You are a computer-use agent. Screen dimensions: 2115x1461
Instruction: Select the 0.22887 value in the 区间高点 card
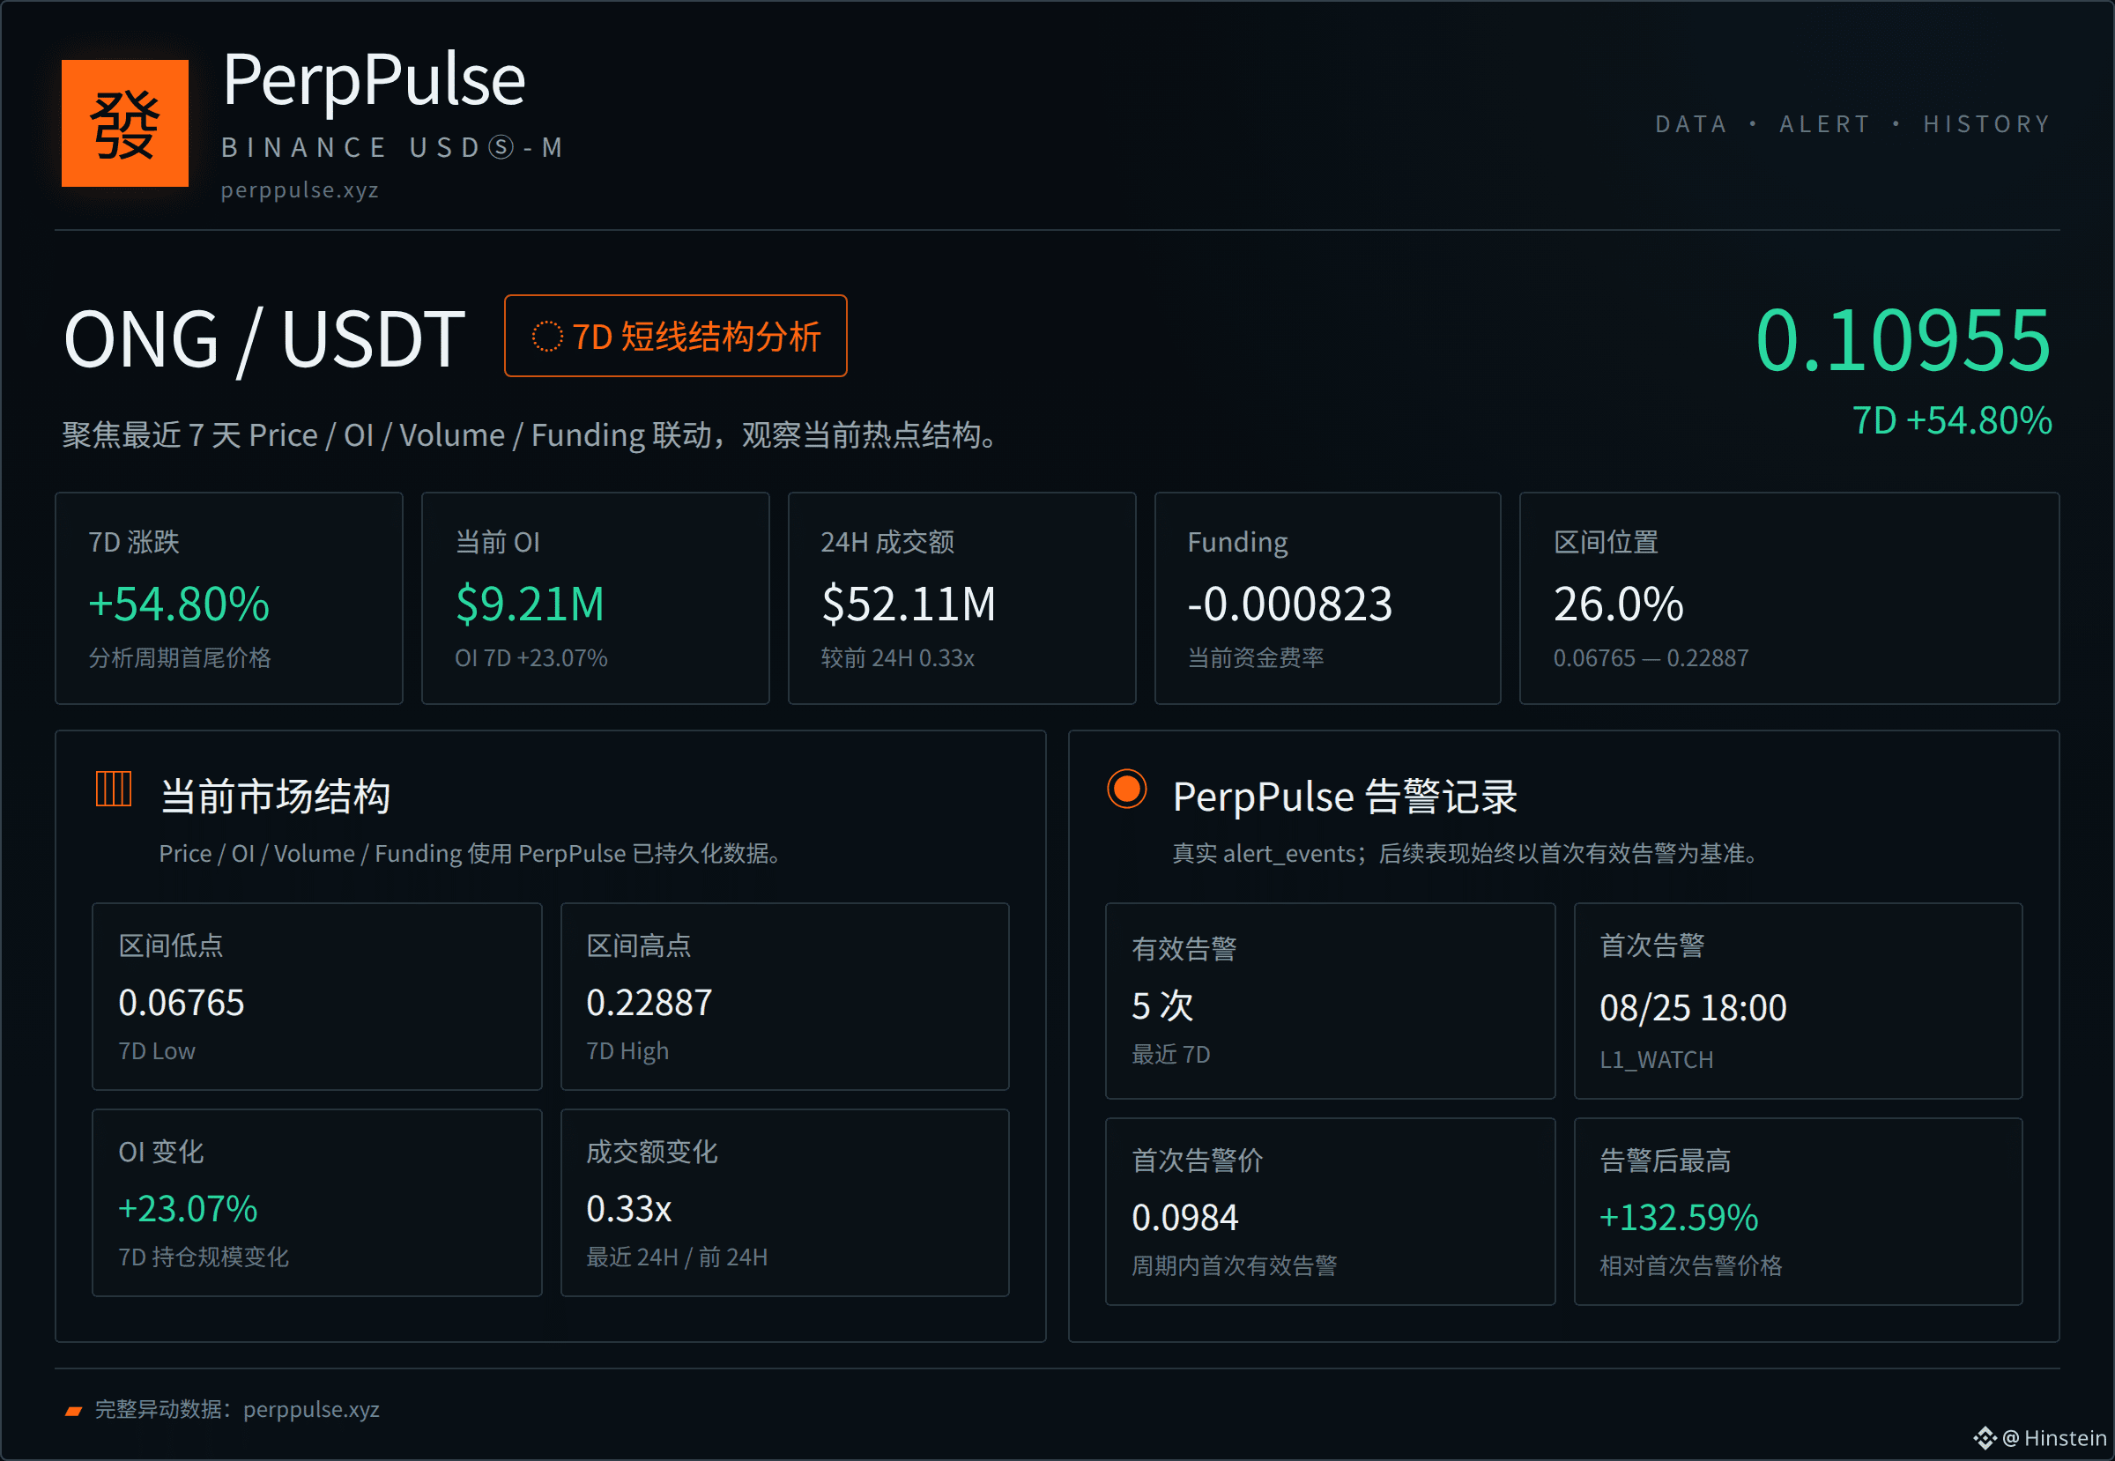(649, 1003)
